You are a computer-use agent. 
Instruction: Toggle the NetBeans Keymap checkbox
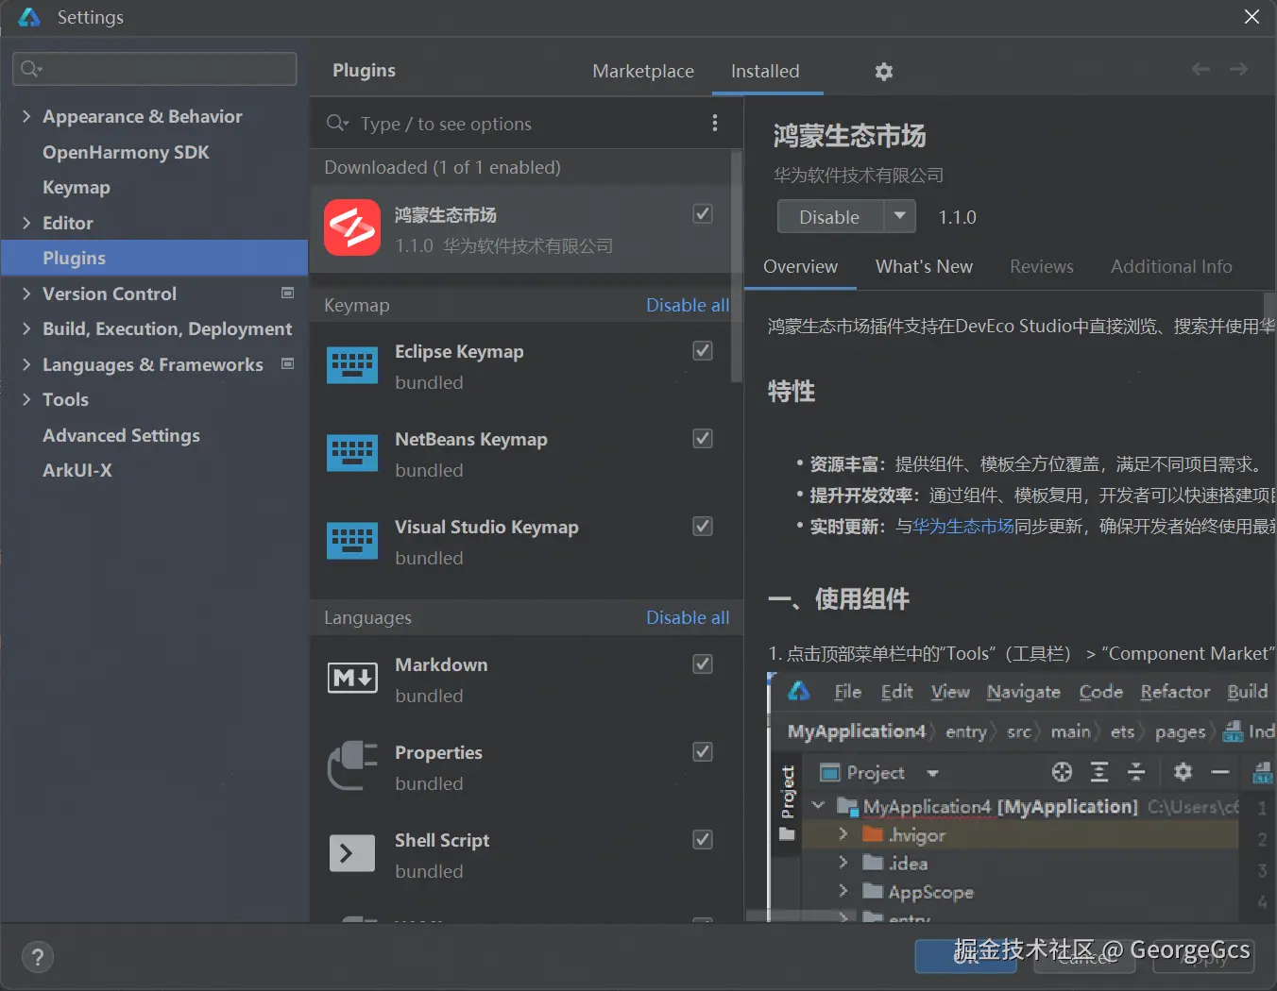point(703,438)
